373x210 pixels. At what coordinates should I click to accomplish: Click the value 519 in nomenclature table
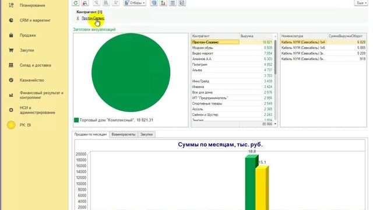(x=363, y=59)
